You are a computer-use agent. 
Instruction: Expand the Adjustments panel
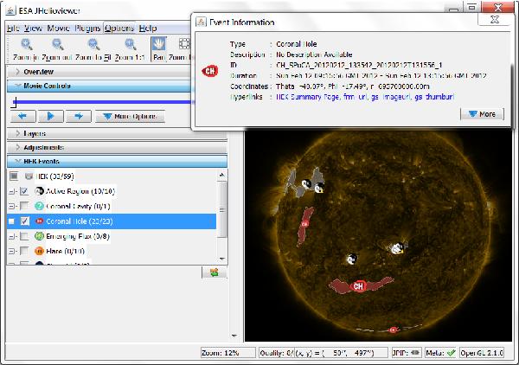pos(43,148)
